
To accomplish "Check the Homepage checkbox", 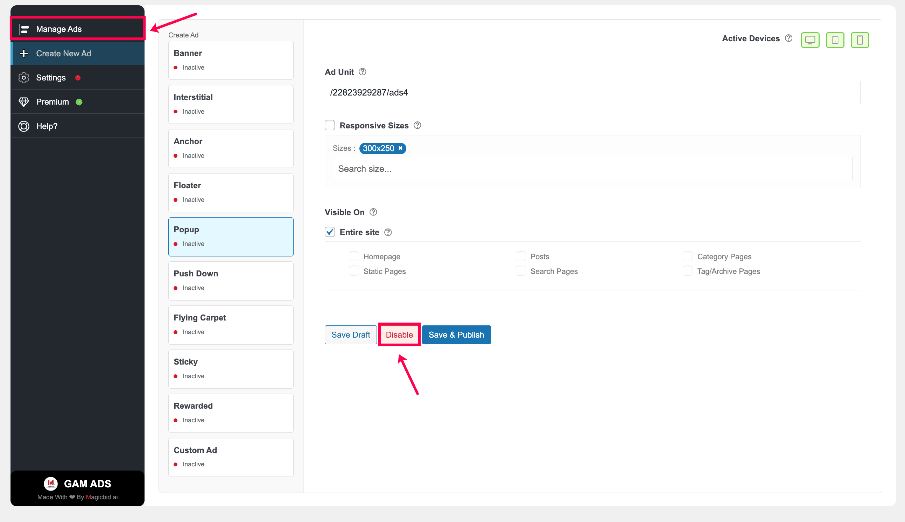I will [353, 256].
